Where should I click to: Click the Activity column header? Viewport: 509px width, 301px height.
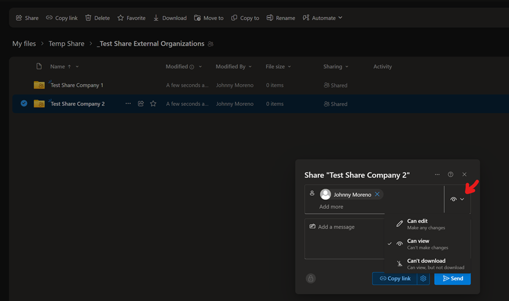(x=382, y=67)
